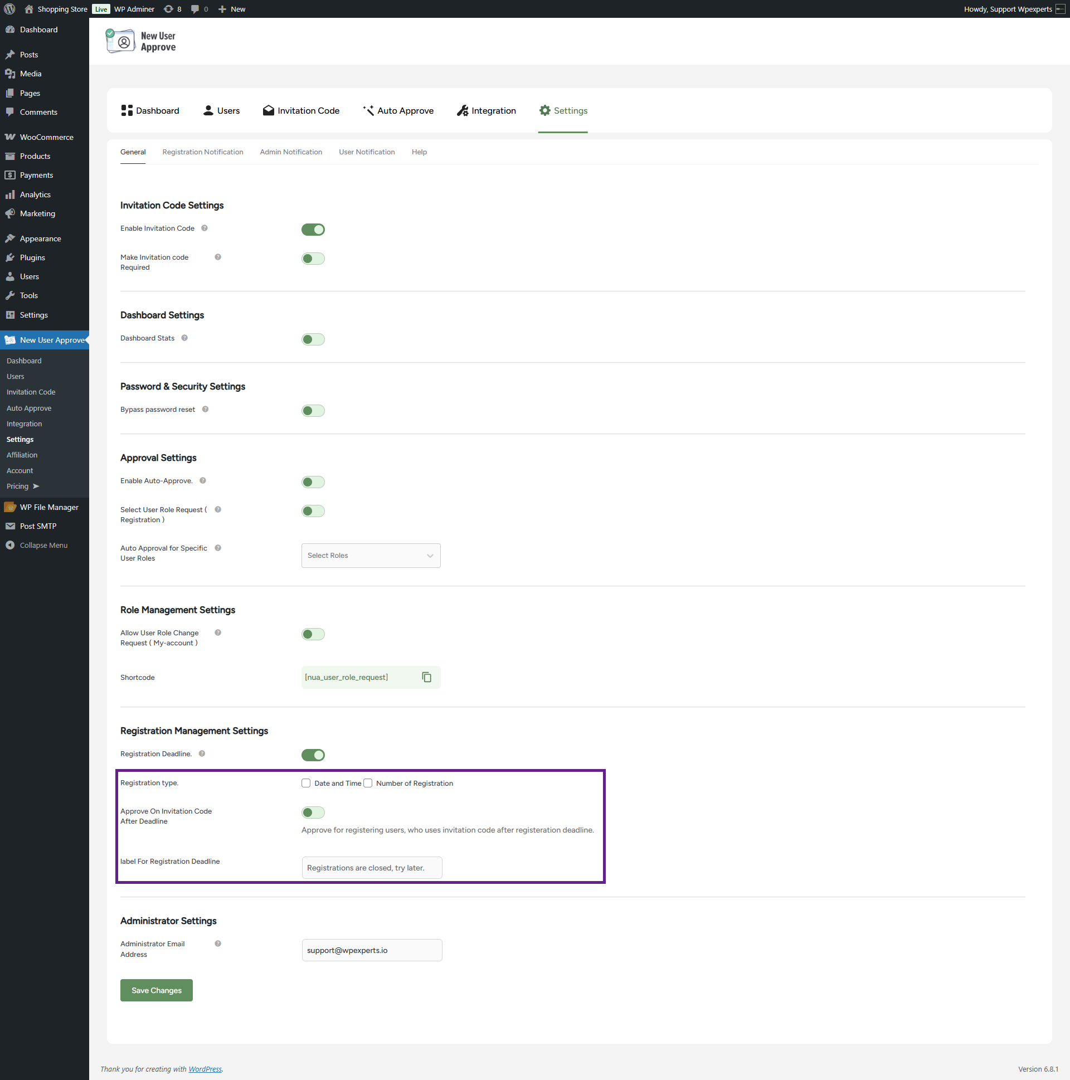
Task: Open the Auto Approve top tab
Action: click(x=398, y=111)
